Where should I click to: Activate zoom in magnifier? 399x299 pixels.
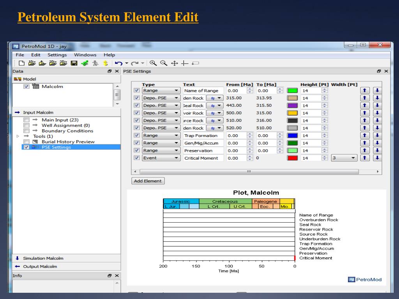click(x=153, y=63)
